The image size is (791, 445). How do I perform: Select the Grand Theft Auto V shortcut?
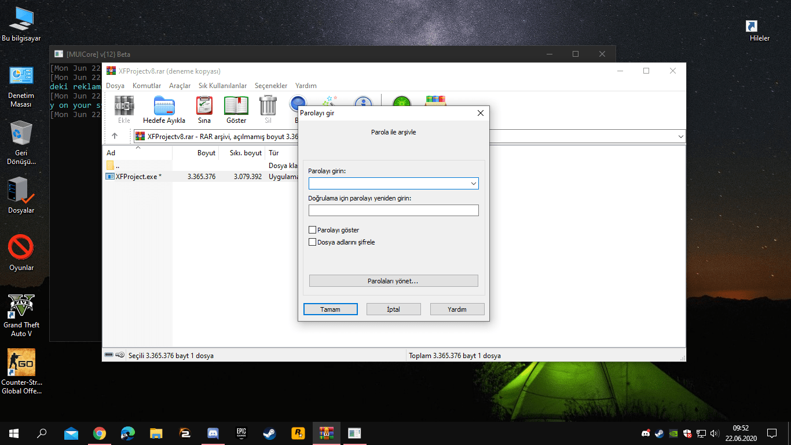click(x=21, y=315)
